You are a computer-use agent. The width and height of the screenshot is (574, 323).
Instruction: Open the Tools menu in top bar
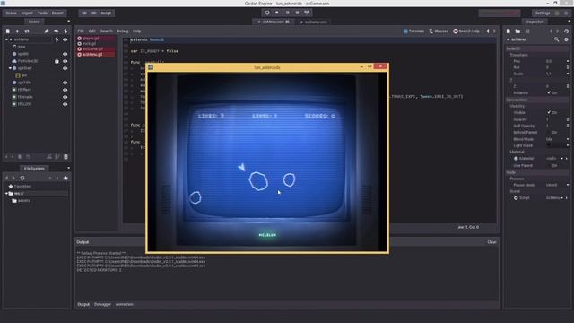42,13
